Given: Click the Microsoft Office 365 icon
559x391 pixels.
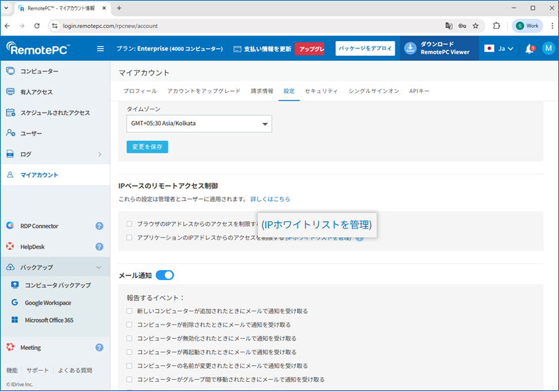Looking at the screenshot, I should coord(15,319).
